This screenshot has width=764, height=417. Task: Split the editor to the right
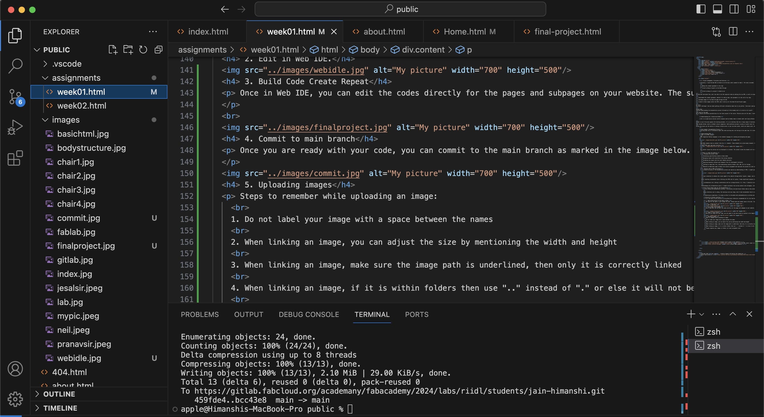[x=733, y=32]
